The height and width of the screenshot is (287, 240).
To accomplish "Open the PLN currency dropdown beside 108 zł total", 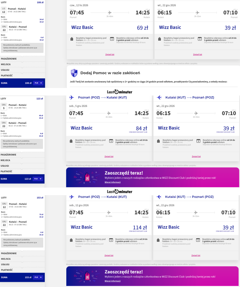I will [x=38, y=83].
